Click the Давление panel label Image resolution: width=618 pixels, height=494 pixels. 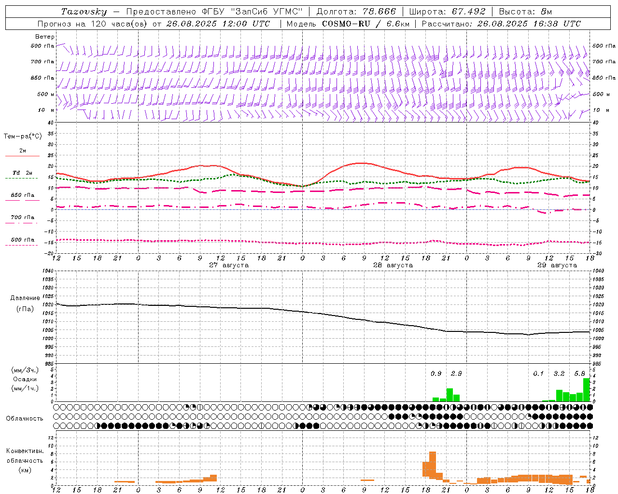pyautogui.click(x=25, y=298)
